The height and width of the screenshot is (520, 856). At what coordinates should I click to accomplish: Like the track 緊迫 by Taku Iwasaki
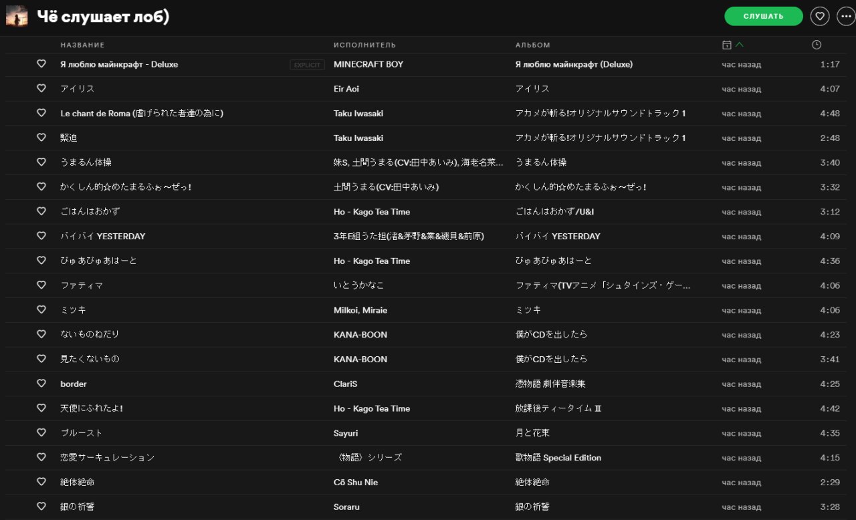point(41,138)
